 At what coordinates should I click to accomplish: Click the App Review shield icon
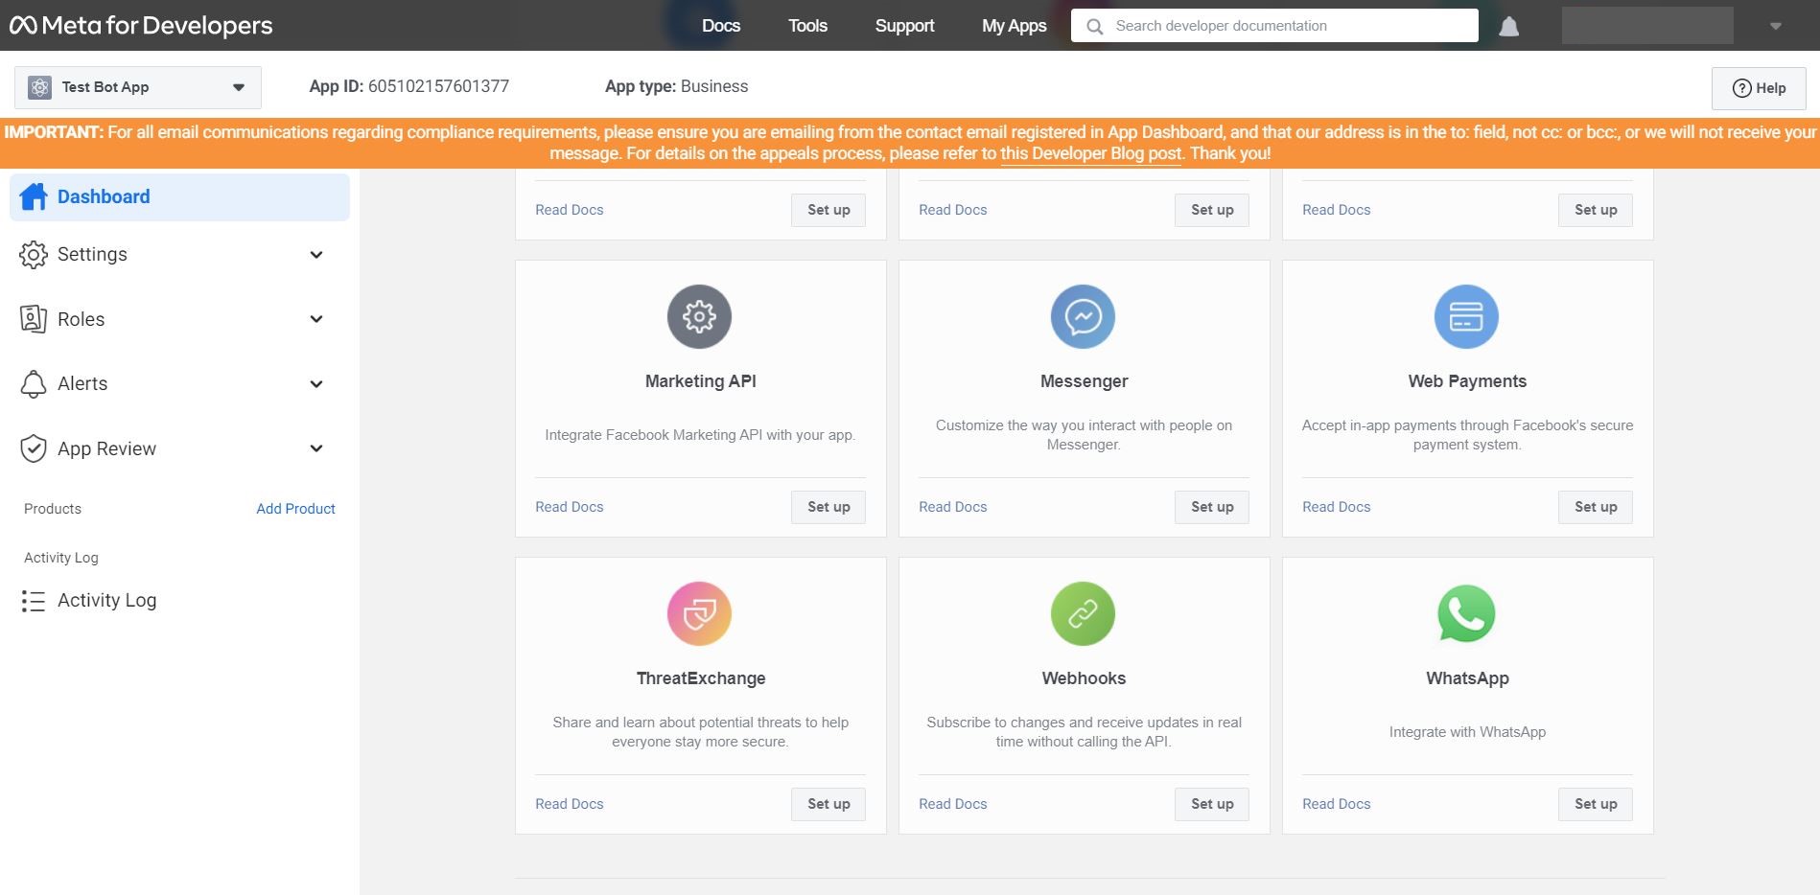point(34,448)
